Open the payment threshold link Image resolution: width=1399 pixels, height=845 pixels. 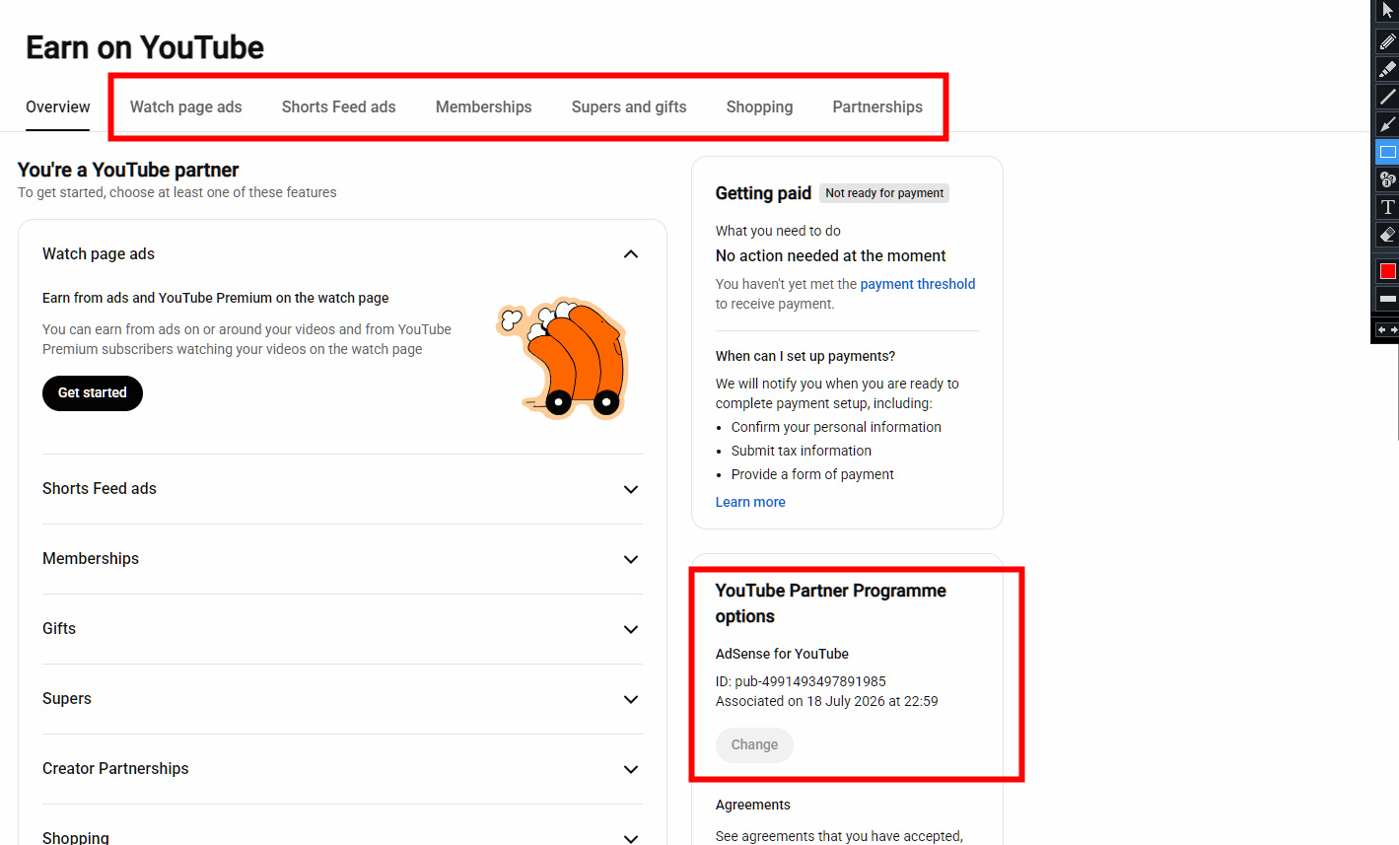(x=918, y=284)
